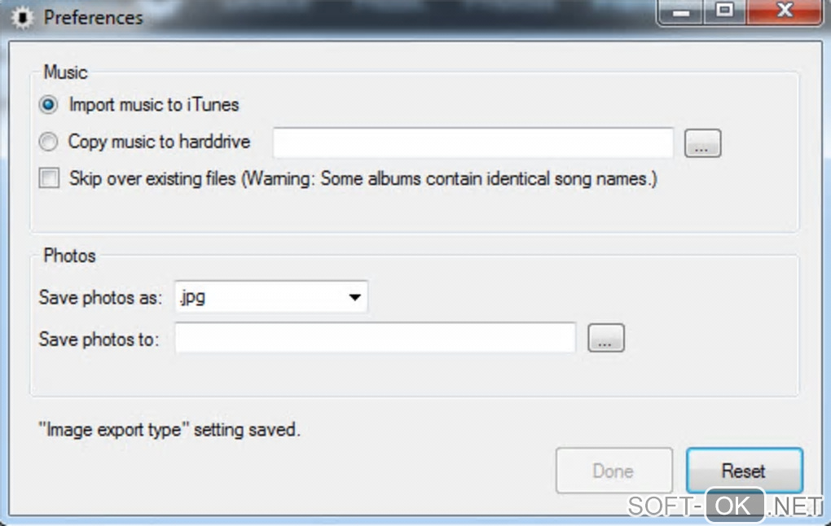The width and height of the screenshot is (831, 526).
Task: Reset preferences with the Reset button
Action: 744,471
